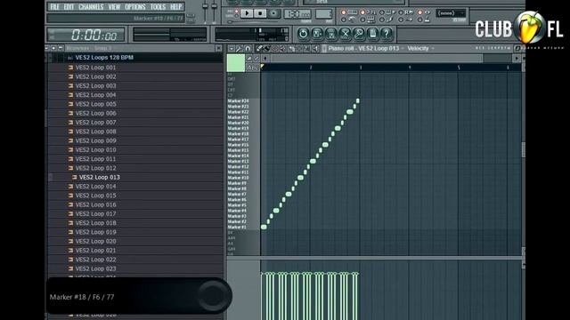Open the piano roll menu arrow

232,48
